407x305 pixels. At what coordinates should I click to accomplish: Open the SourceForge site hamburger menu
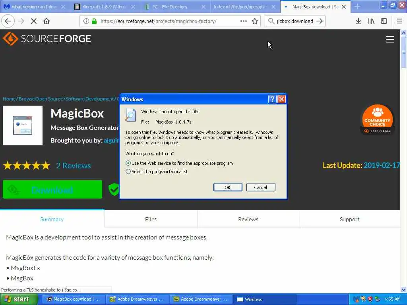390,39
